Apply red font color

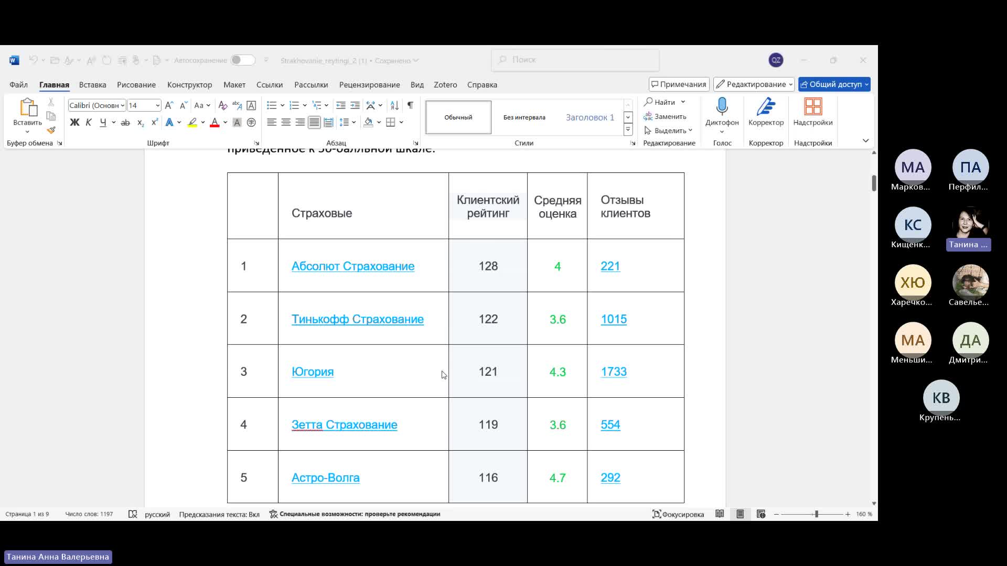click(215, 122)
